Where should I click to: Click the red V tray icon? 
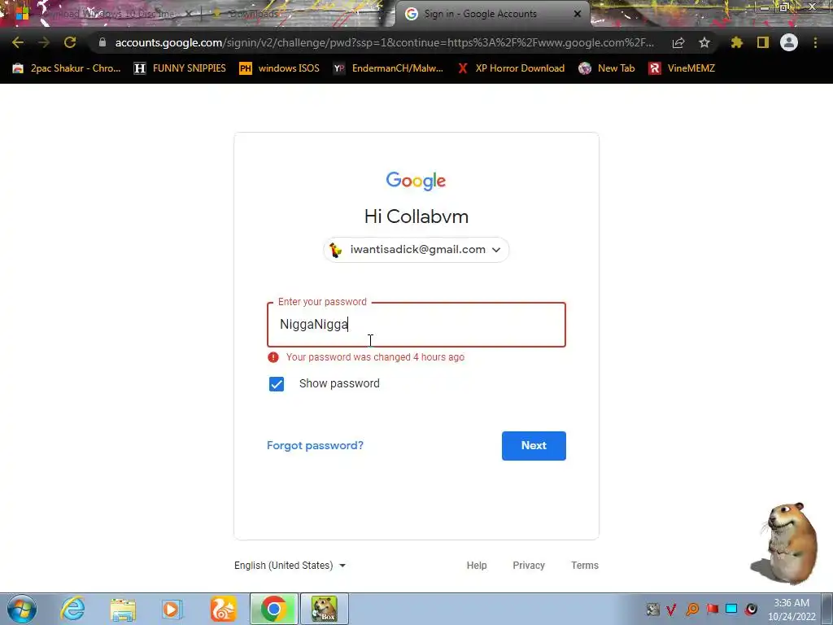tap(671, 609)
